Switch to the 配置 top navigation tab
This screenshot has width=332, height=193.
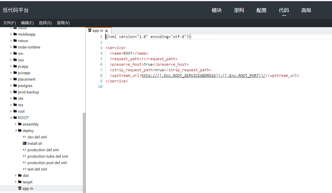pos(261,10)
